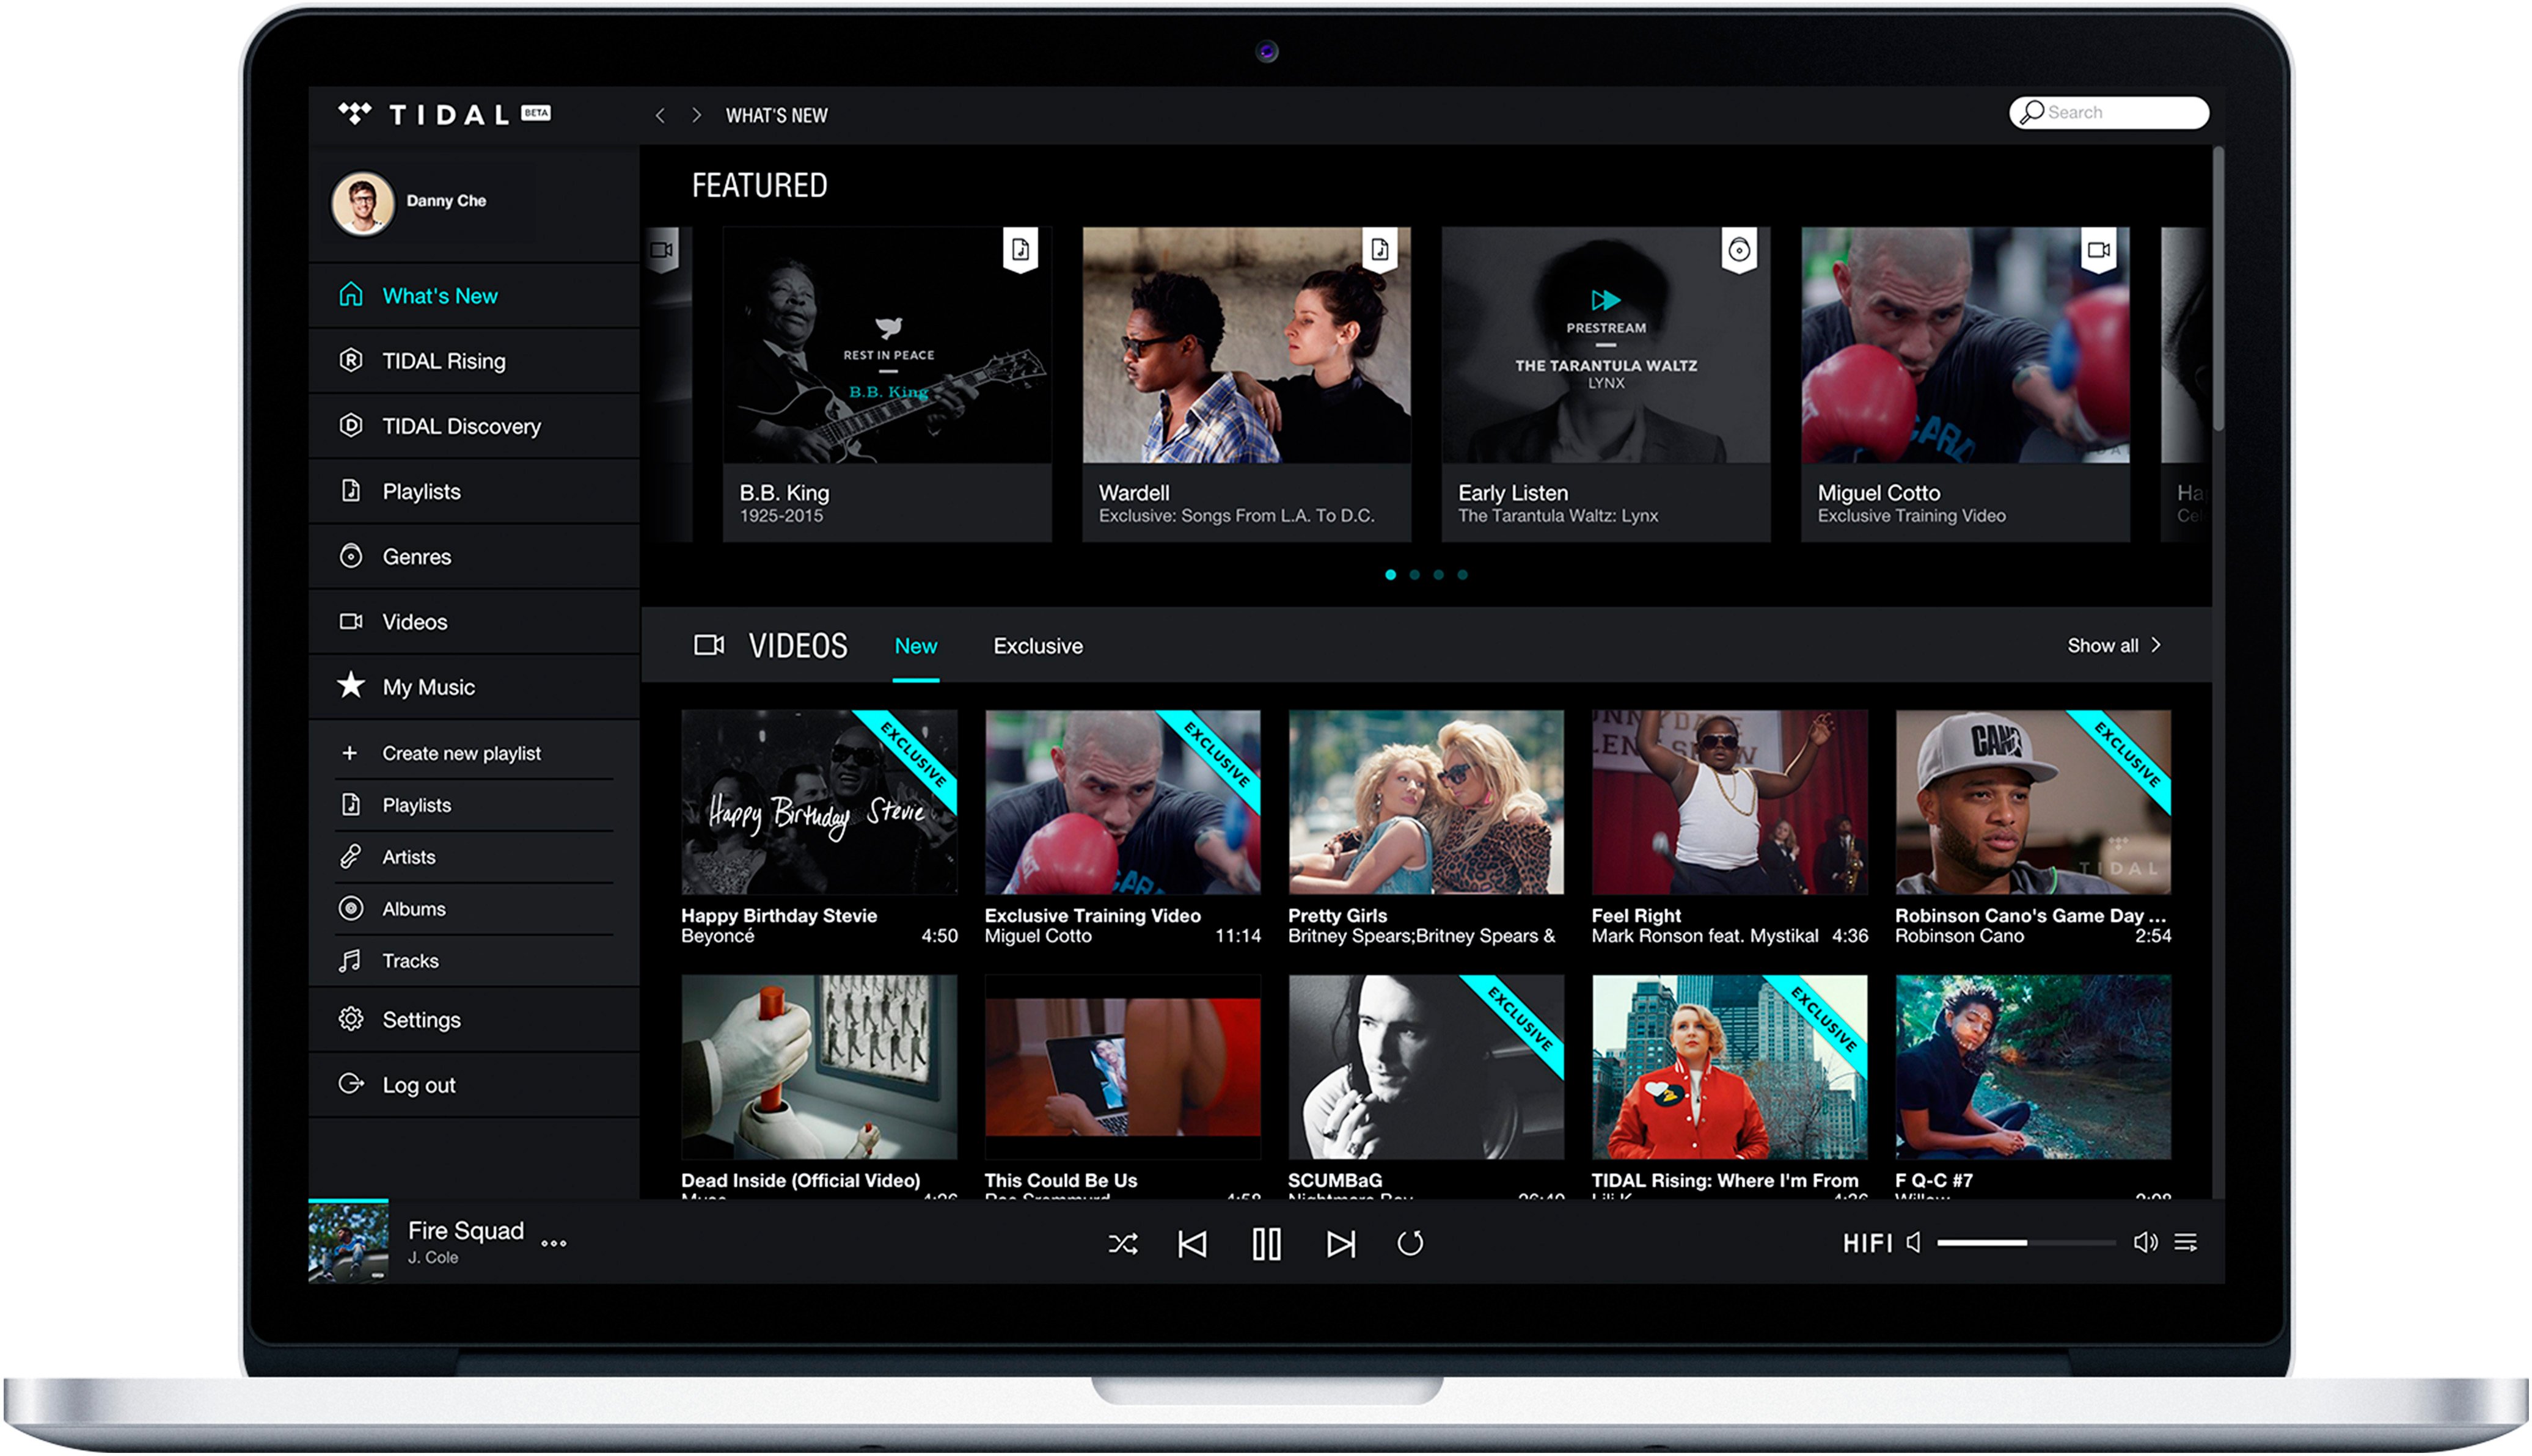This screenshot has width=2532, height=1456.
Task: Select first featured carousel dot
Action: coord(1391,575)
